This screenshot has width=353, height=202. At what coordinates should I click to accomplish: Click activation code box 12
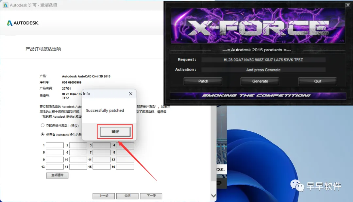(x=125, y=160)
